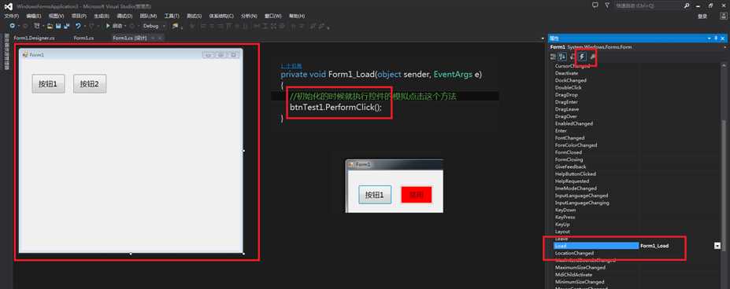Open the Properties panel window position menu
Viewport: 730px width, 289px height.
[709, 38]
